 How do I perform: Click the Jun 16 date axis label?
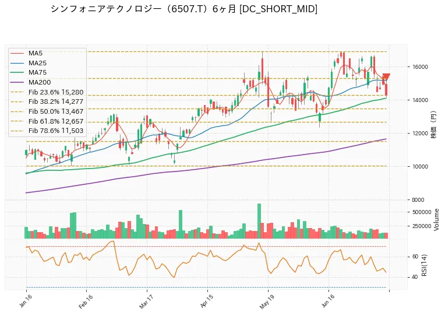328,301
